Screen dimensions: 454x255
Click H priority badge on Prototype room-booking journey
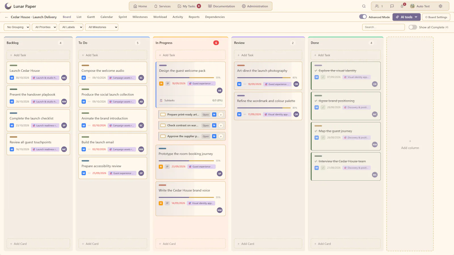point(161,167)
